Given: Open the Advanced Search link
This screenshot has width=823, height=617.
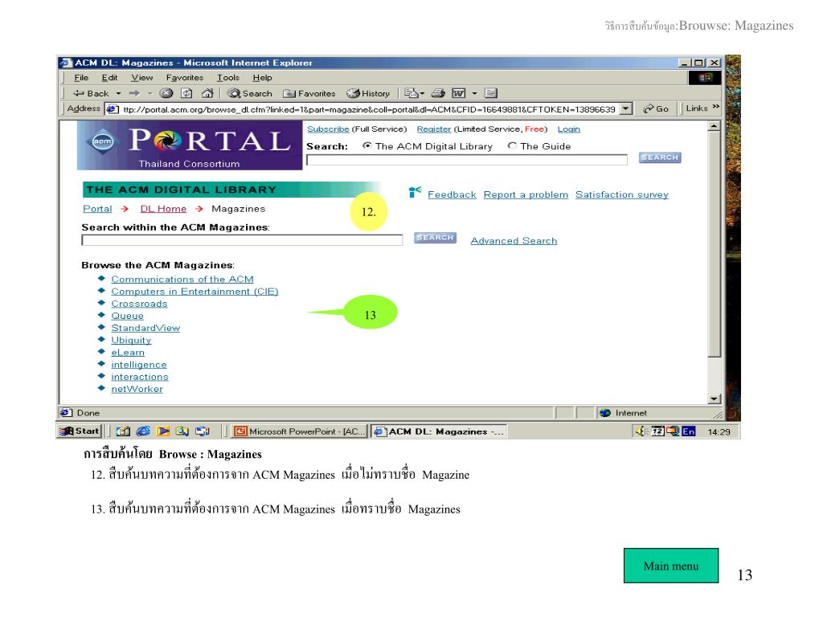Looking at the screenshot, I should 514,240.
